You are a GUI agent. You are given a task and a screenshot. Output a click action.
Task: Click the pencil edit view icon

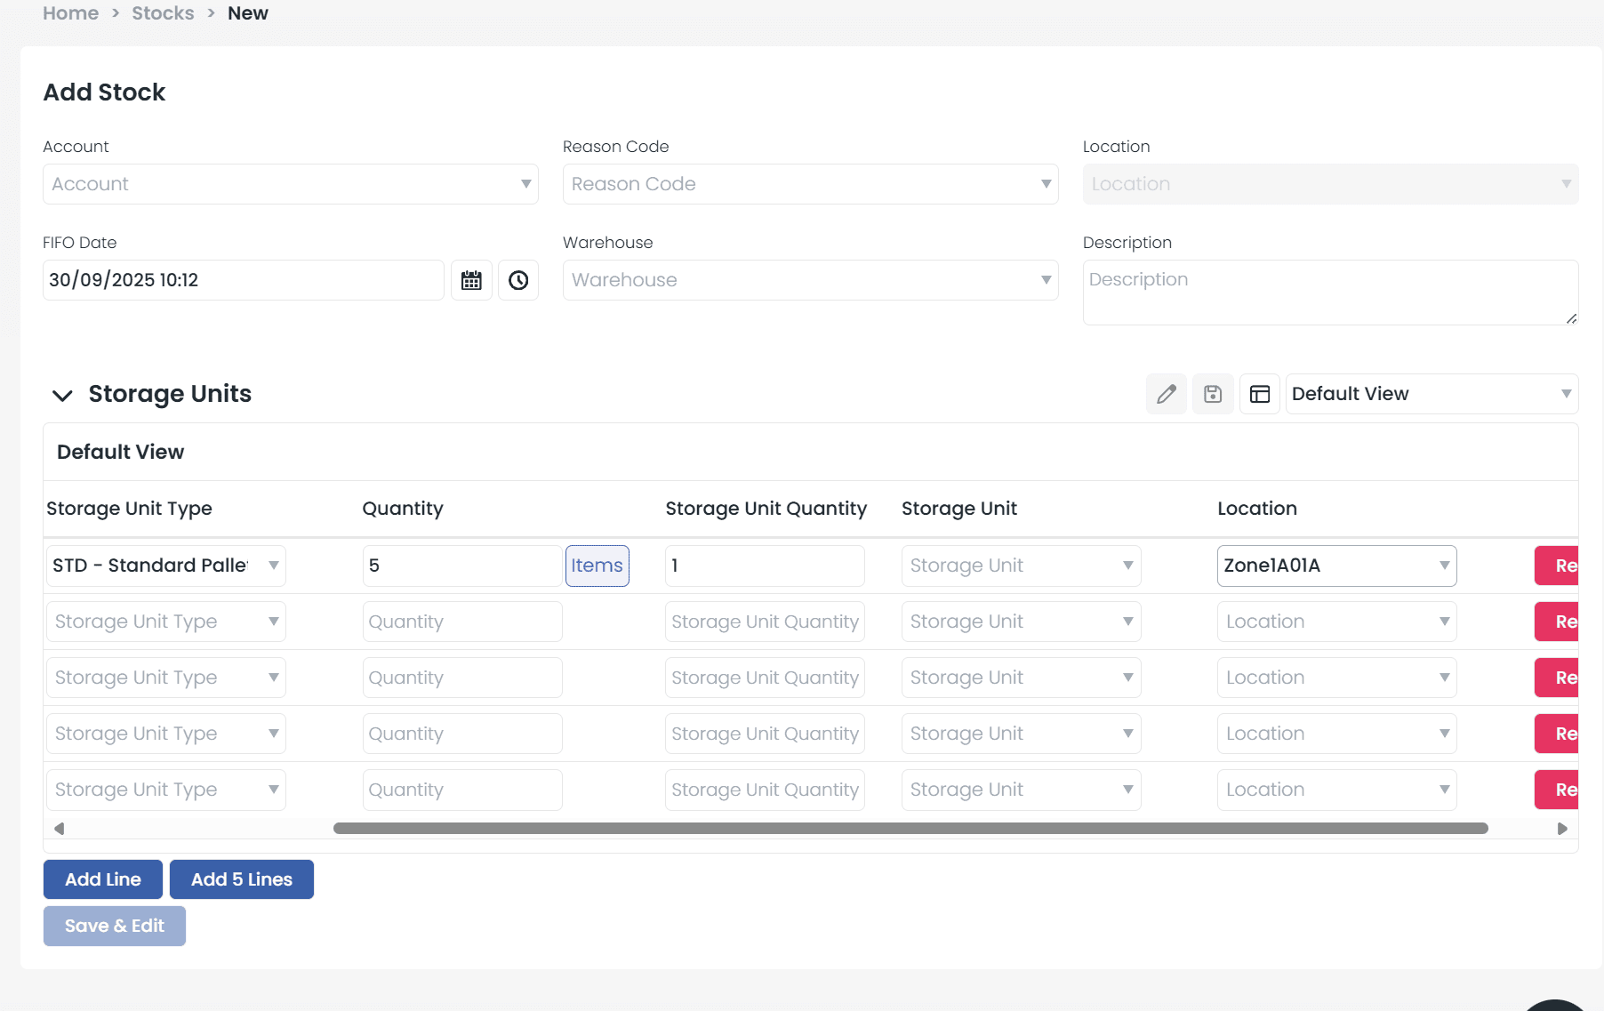[x=1167, y=394]
